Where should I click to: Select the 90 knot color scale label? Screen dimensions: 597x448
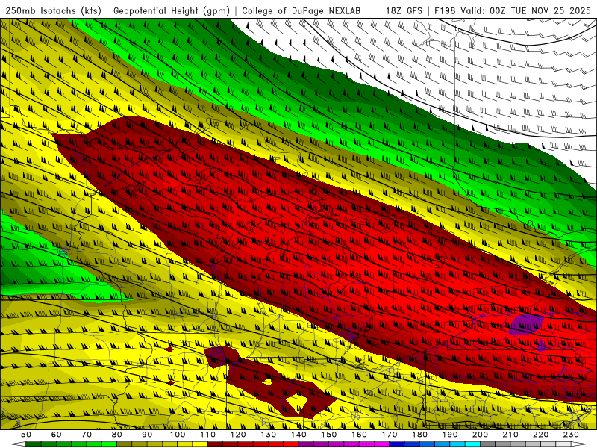click(x=147, y=435)
